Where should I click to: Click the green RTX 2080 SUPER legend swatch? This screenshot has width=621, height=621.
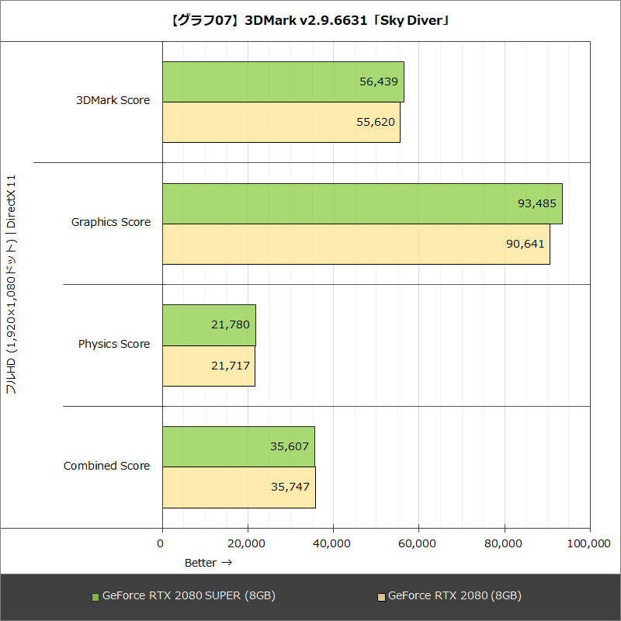96,595
